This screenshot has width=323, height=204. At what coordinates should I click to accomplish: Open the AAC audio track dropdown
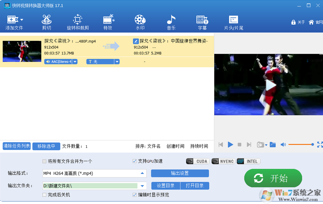pos(75,61)
